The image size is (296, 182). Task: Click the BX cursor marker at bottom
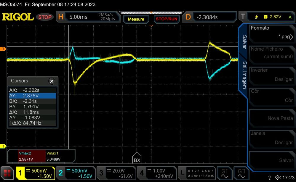coord(137,158)
